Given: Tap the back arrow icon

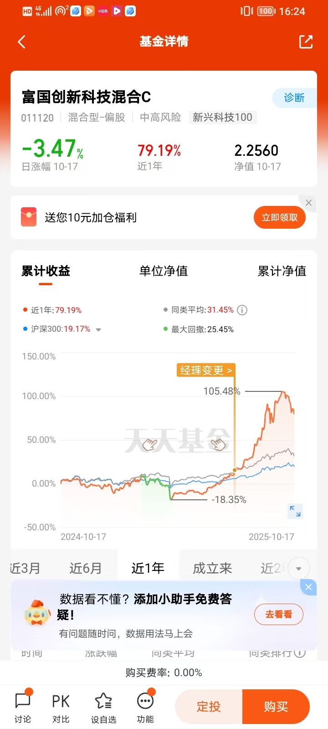Looking at the screenshot, I should pos(21,42).
